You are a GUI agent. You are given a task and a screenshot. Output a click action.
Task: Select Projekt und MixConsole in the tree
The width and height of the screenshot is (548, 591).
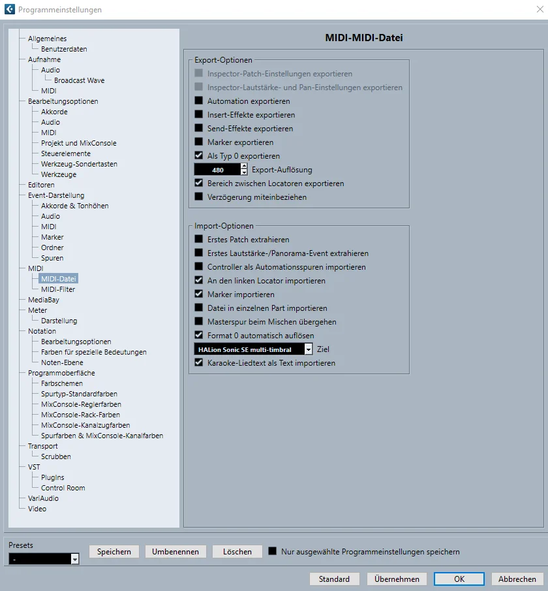click(79, 143)
